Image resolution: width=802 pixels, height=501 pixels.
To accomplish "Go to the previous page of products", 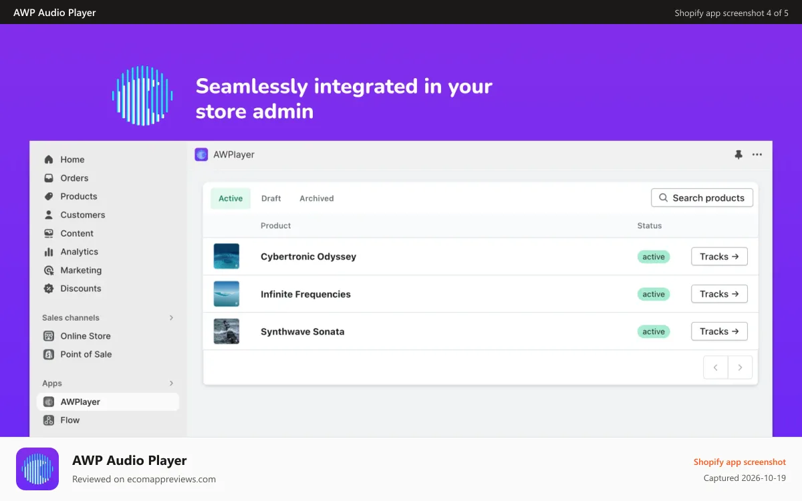I will 716,367.
